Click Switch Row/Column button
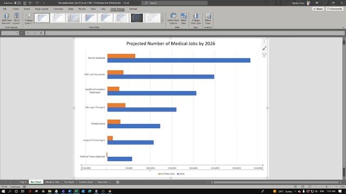346x194 pixels. pyautogui.click(x=173, y=19)
